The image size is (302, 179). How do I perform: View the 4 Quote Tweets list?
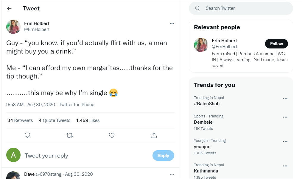point(55,120)
